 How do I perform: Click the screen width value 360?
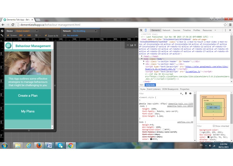point(21,35)
